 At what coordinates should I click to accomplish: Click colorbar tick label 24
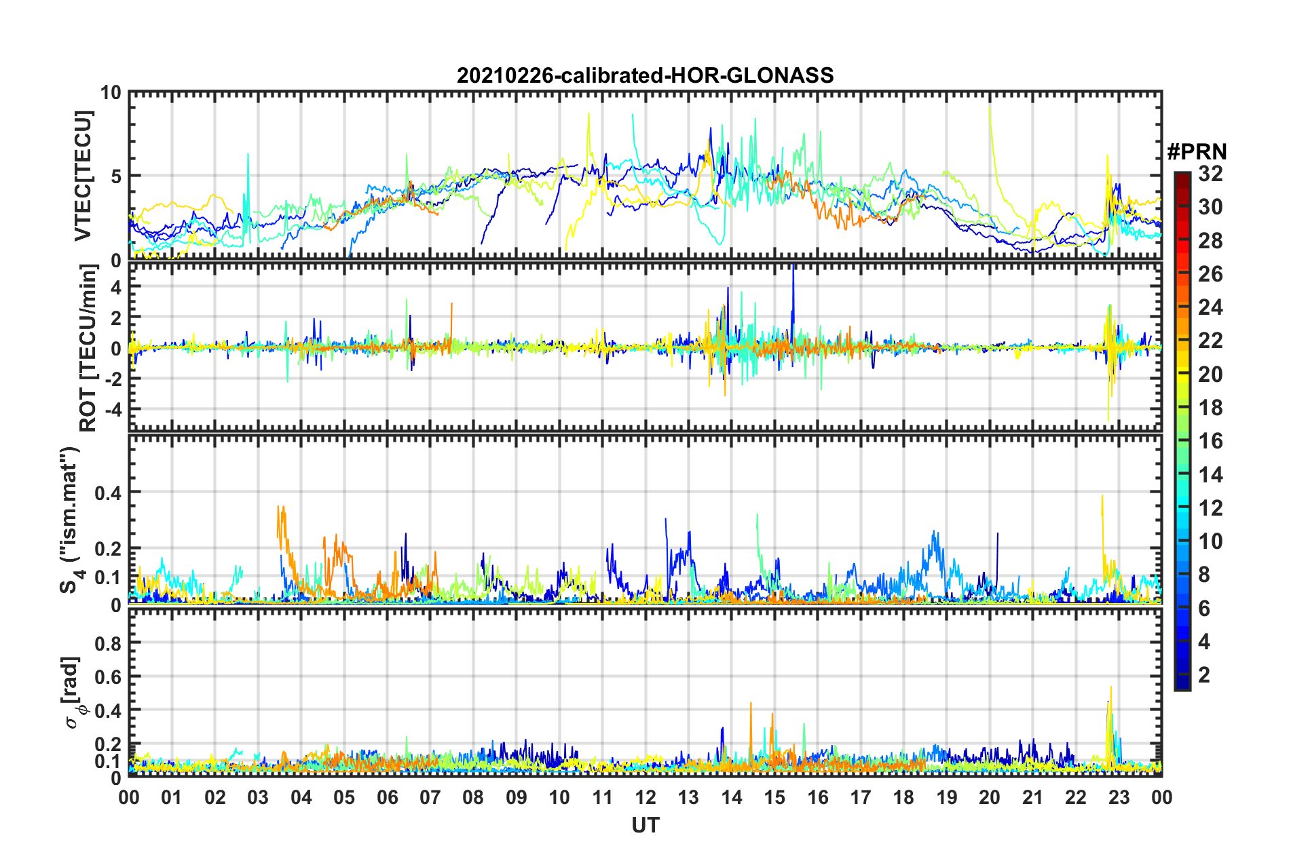pyautogui.click(x=1210, y=307)
